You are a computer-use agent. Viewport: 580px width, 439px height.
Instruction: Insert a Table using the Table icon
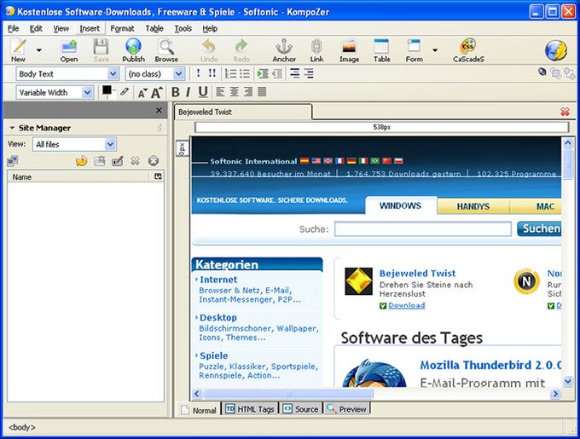click(x=382, y=50)
